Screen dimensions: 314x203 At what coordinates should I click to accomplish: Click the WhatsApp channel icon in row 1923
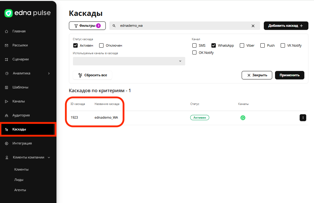[x=243, y=118]
